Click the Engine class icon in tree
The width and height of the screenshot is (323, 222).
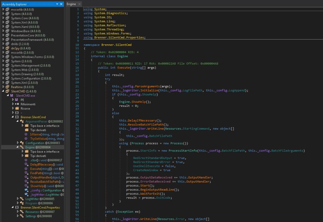[x=22, y=147]
